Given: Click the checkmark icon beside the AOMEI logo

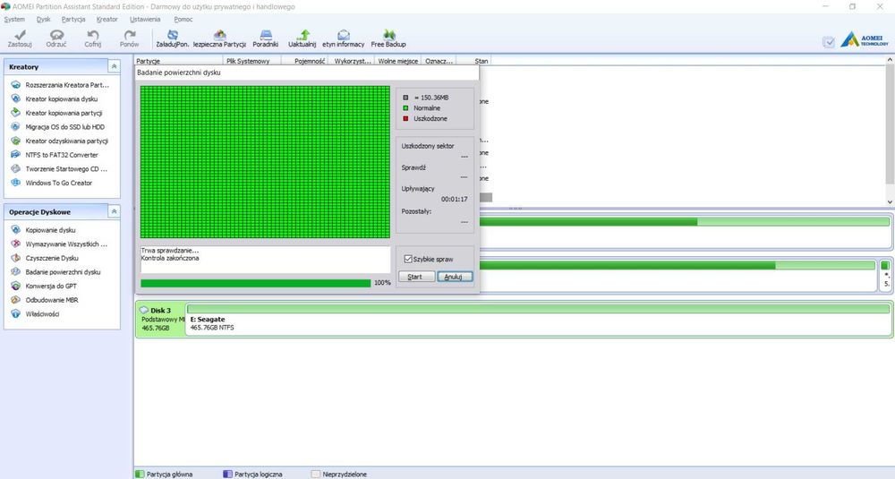Looking at the screenshot, I should (x=829, y=42).
